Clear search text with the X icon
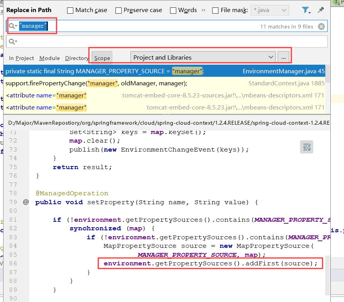 (321, 26)
